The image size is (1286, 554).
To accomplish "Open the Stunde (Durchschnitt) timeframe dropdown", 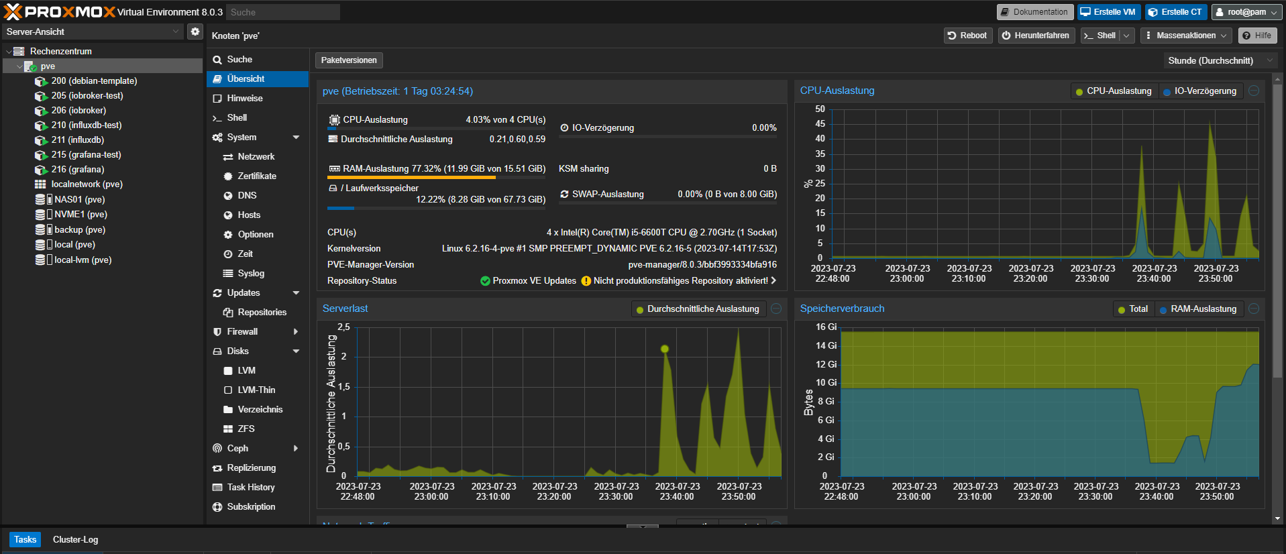I will 1220,60.
